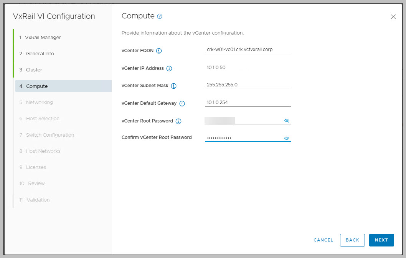The width and height of the screenshot is (406, 258).
Task: Cancel the configuration wizard
Action: coord(323,240)
